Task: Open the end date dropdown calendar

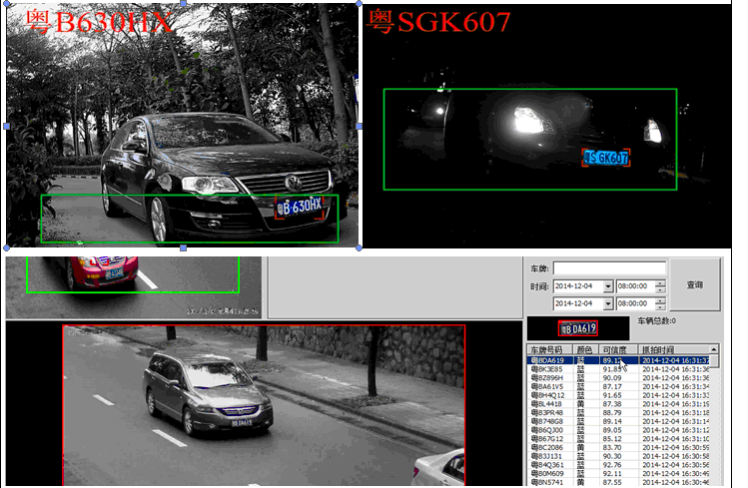Action: 608,303
